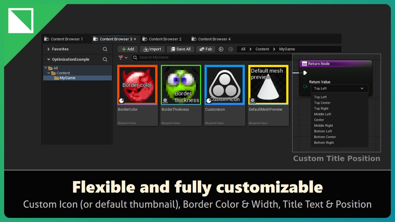The image size is (395, 222).
Task: Choose Middle Right from the dropdown list
Action: (x=323, y=125)
